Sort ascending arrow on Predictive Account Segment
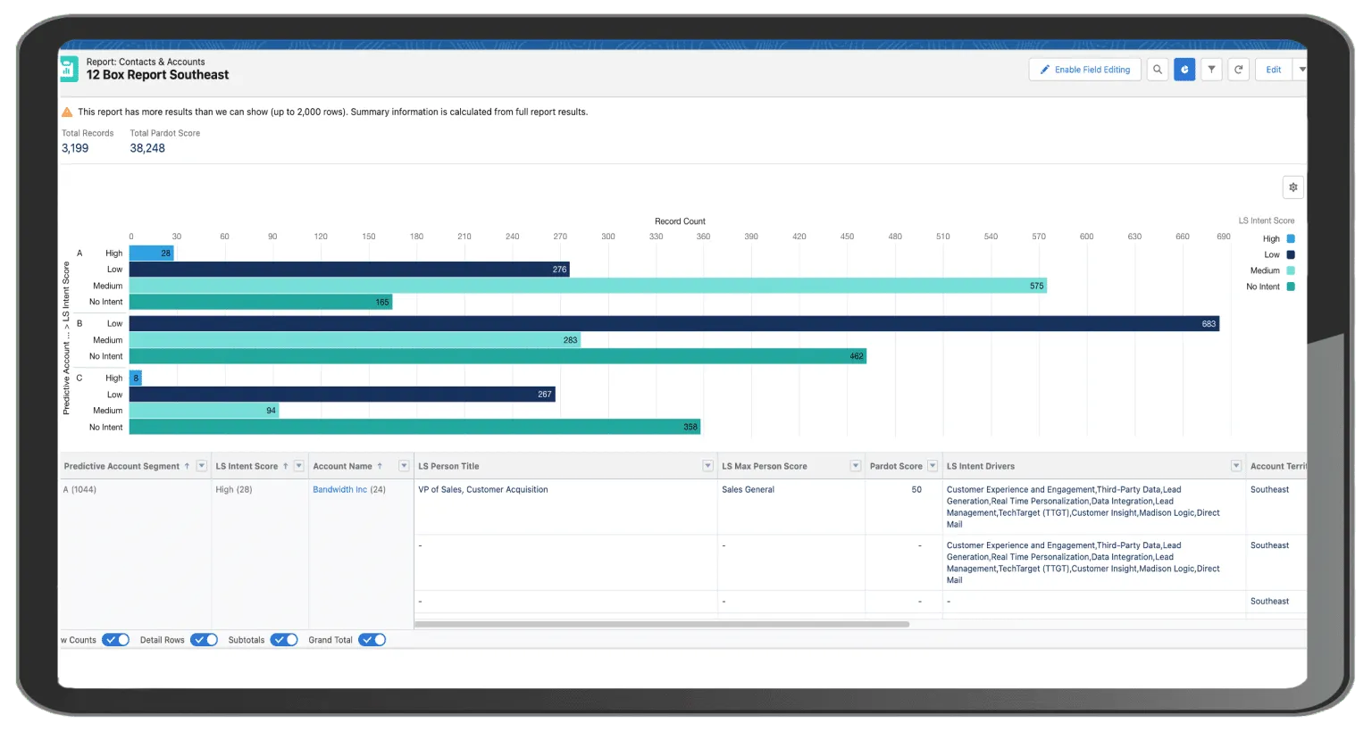The width and height of the screenshot is (1372, 732). pyautogui.click(x=187, y=466)
